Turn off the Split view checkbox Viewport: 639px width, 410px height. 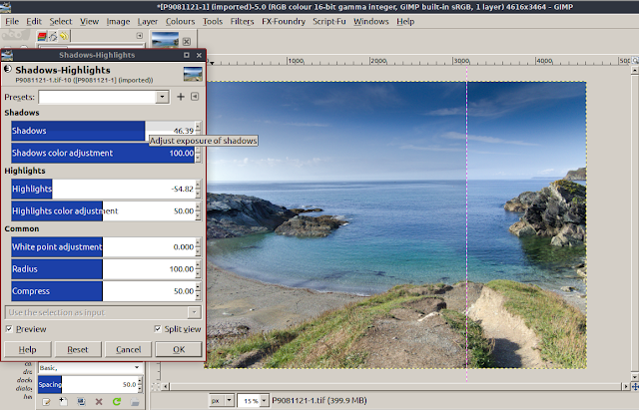pyautogui.click(x=158, y=328)
